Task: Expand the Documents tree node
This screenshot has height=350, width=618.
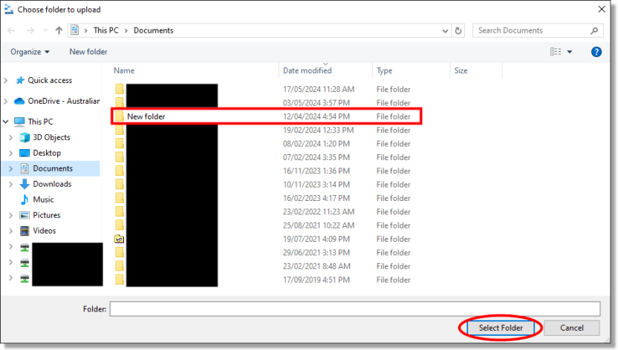Action: 11,168
